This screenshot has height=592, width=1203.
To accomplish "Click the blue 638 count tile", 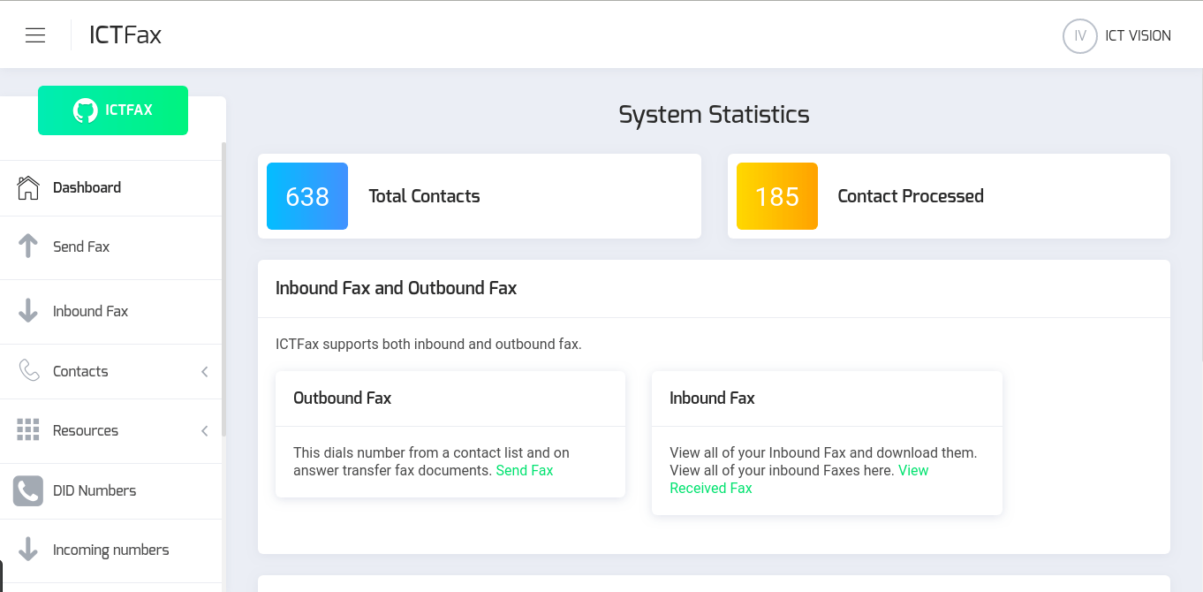I will point(307,196).
